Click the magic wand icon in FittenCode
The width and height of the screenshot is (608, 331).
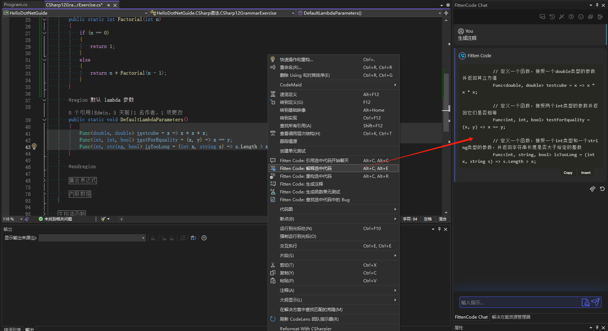coord(561,17)
